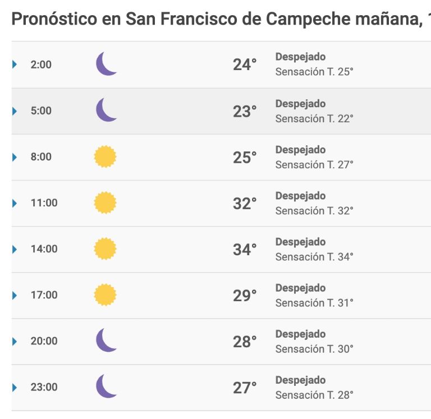Image resolution: width=431 pixels, height=419 pixels.
Task: Select the 34° temperature at 14:00
Action: click(245, 250)
